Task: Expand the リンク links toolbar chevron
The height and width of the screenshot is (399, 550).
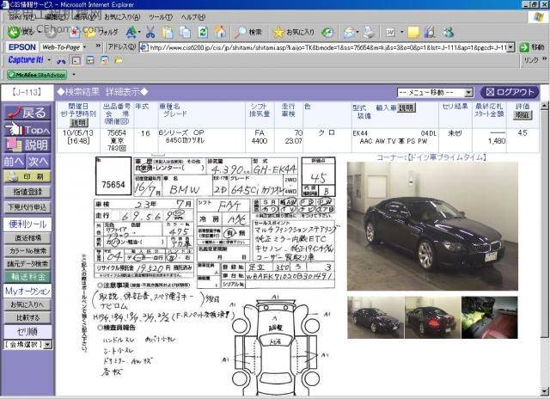Action: pos(544,59)
